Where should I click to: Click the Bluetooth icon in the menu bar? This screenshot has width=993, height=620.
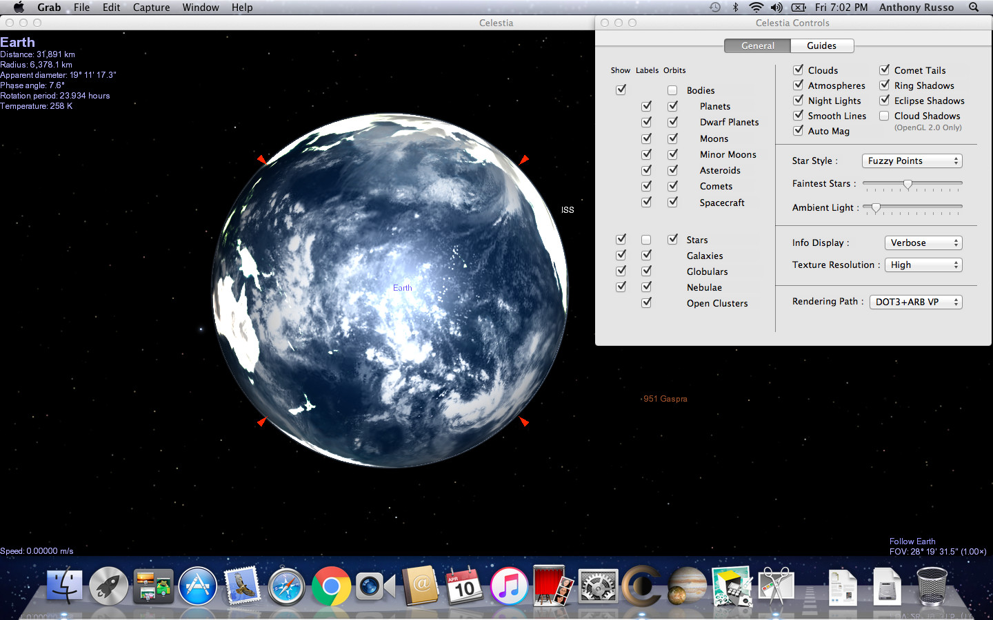tap(734, 8)
